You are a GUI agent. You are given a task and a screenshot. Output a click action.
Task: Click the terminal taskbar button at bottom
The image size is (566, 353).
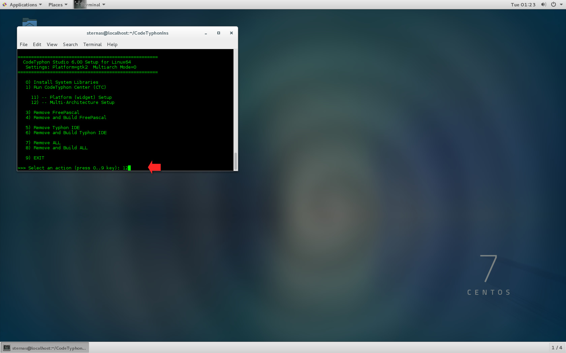click(45, 348)
